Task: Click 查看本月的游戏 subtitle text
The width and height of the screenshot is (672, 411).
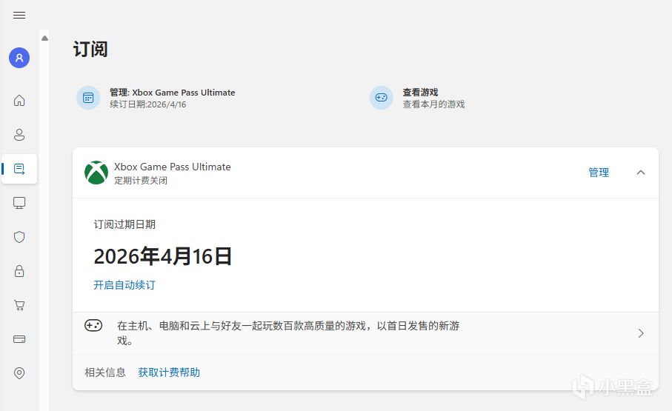Action: [433, 104]
